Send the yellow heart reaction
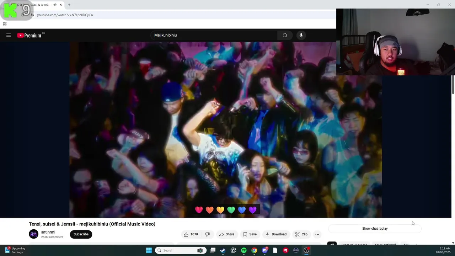Image resolution: width=455 pixels, height=256 pixels. (x=220, y=210)
